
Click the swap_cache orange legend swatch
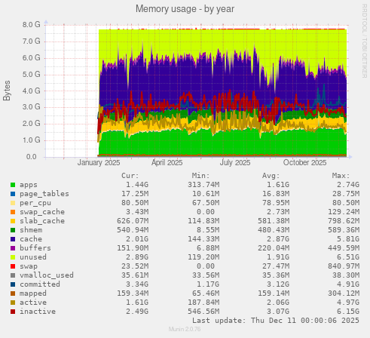click(13, 212)
